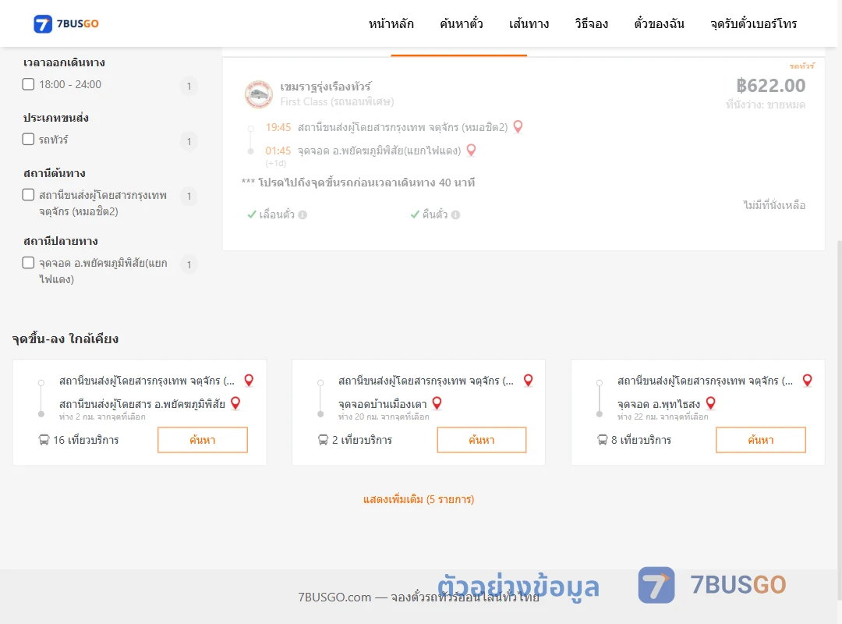This screenshot has width=842, height=624.
Task: Click ค้นหา for the จุดจอด อ.พุทไธสง card
Action: [x=760, y=440]
